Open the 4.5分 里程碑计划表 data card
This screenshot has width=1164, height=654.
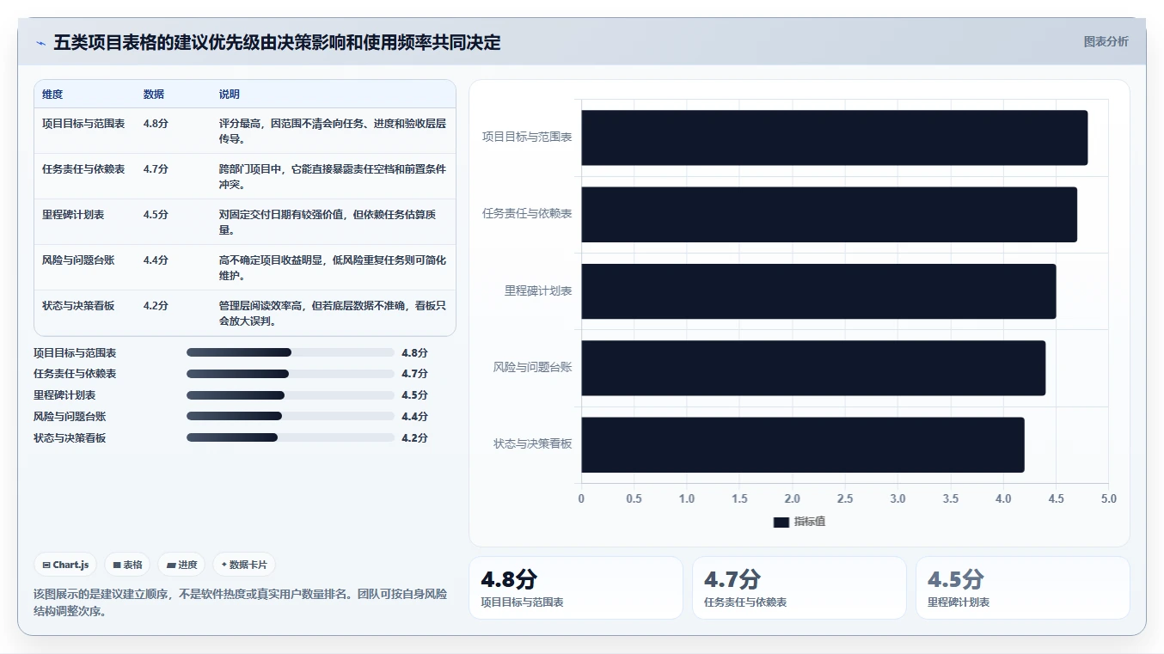(1023, 588)
